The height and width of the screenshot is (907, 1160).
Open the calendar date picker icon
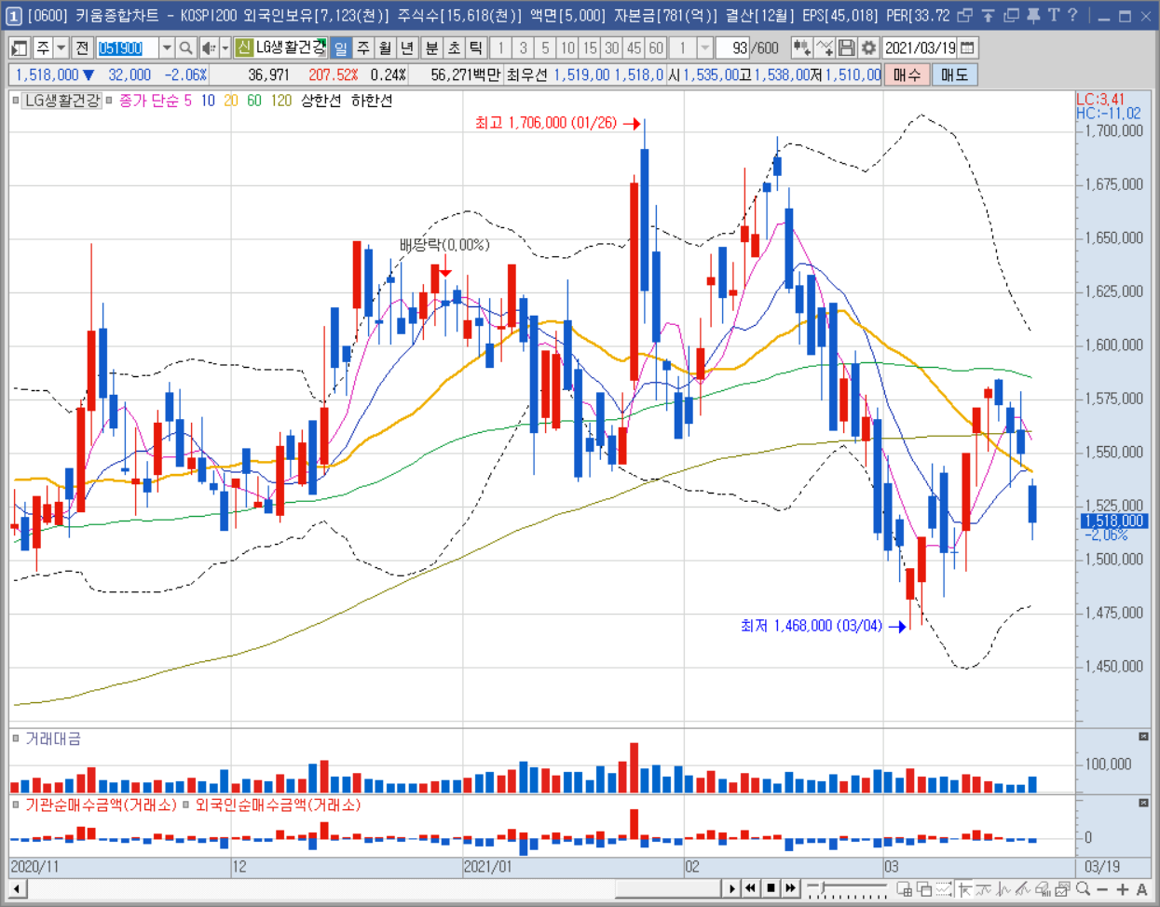pos(967,47)
